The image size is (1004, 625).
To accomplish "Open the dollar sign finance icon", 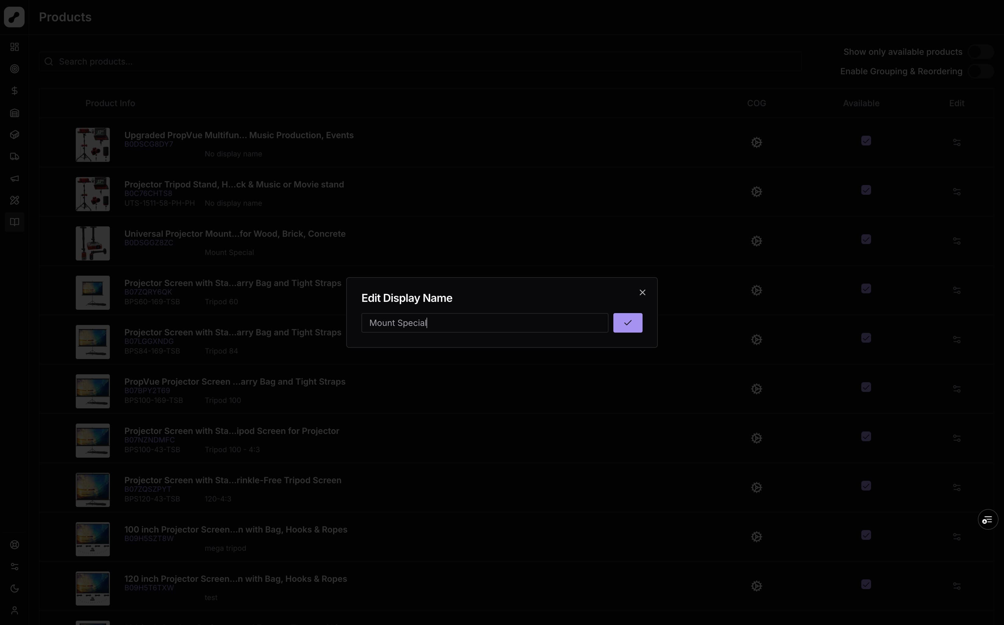I will (x=15, y=91).
